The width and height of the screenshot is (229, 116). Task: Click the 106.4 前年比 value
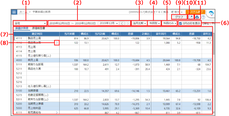(x=208, y=100)
